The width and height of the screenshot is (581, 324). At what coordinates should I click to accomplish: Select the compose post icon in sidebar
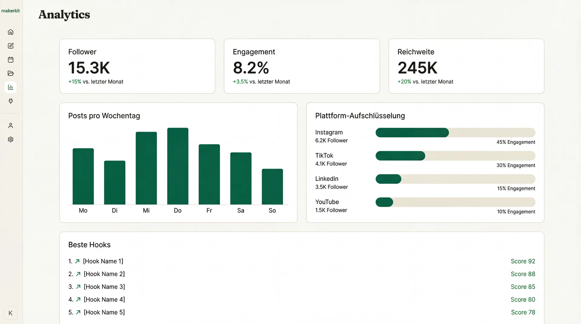tap(11, 46)
